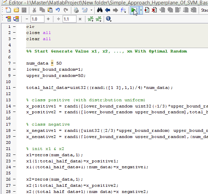The height and width of the screenshot is (194, 208).
Task: Click the 1.0 increment value field
Action: tap(37, 19)
